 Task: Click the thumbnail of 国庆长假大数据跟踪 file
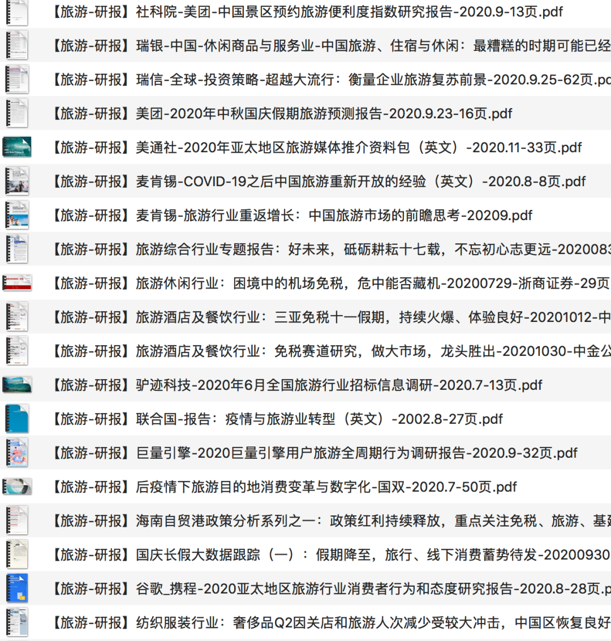[16, 554]
